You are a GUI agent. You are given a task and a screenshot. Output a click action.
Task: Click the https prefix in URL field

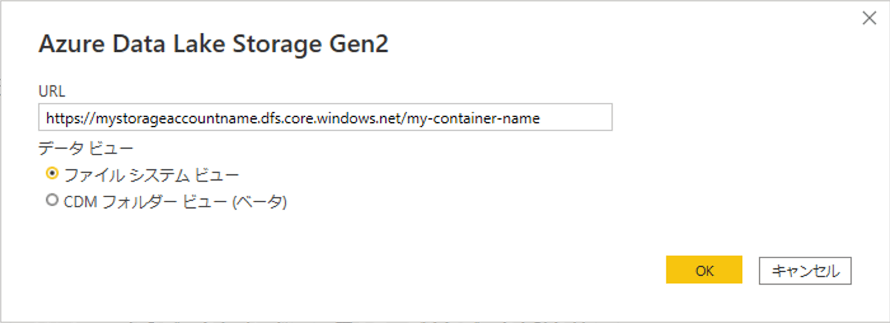62,118
